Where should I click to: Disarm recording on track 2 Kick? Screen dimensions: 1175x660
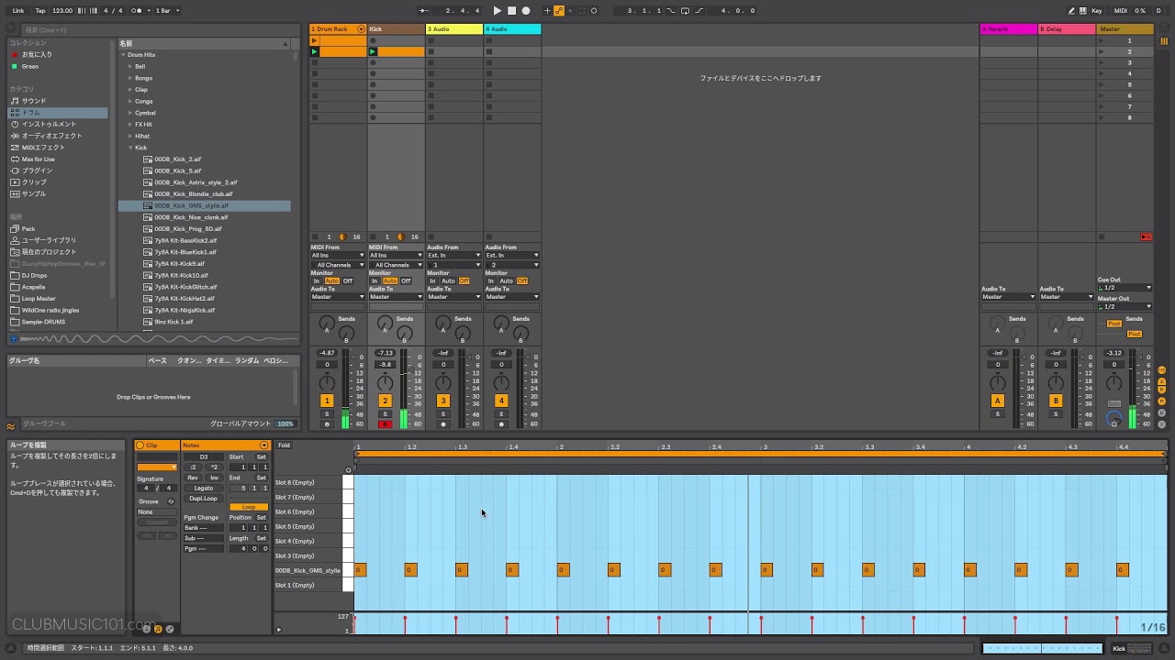[x=385, y=424]
